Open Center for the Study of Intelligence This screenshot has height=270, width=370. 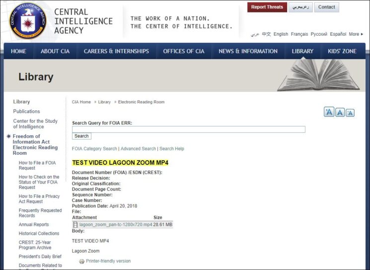tap(35, 124)
